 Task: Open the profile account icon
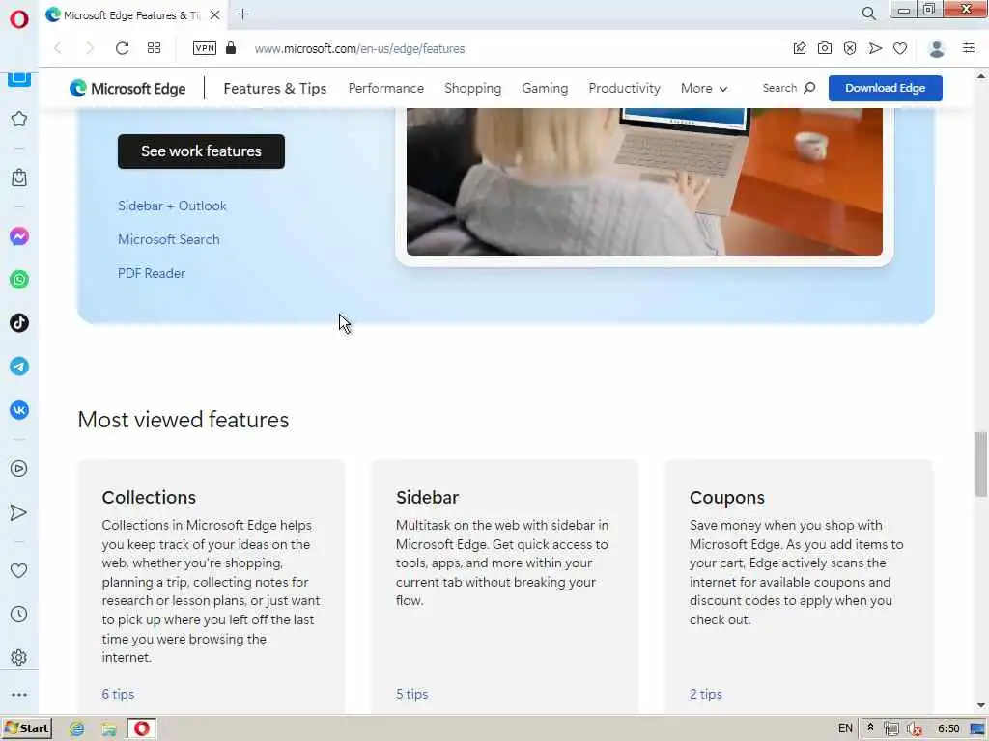[937, 48]
